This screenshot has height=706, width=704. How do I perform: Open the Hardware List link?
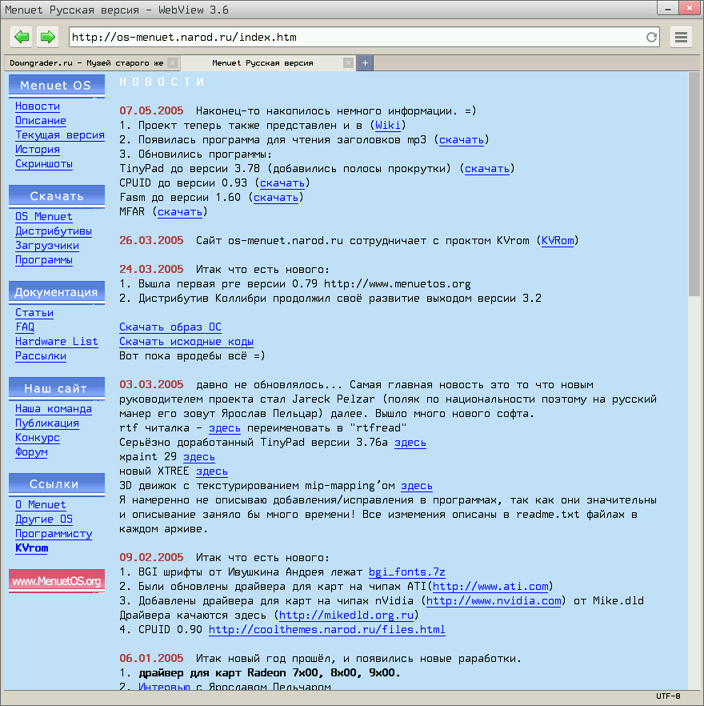click(x=57, y=341)
